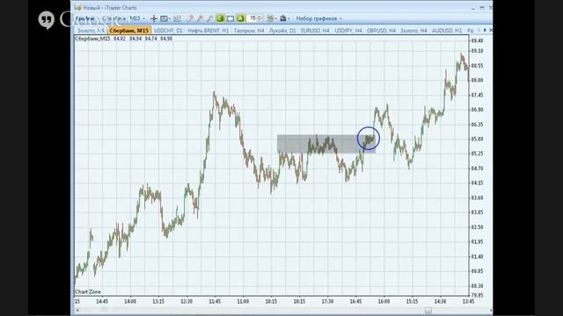Screen dimensions: 563x316
Task: Close the current chart tab with X
Action: [491, 31]
